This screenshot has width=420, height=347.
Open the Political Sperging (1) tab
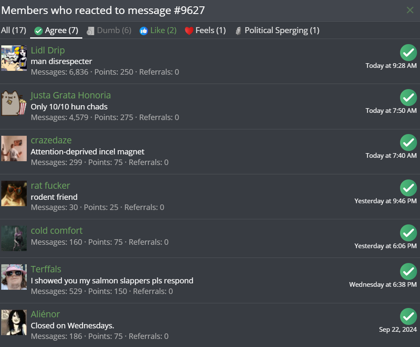pos(277,31)
